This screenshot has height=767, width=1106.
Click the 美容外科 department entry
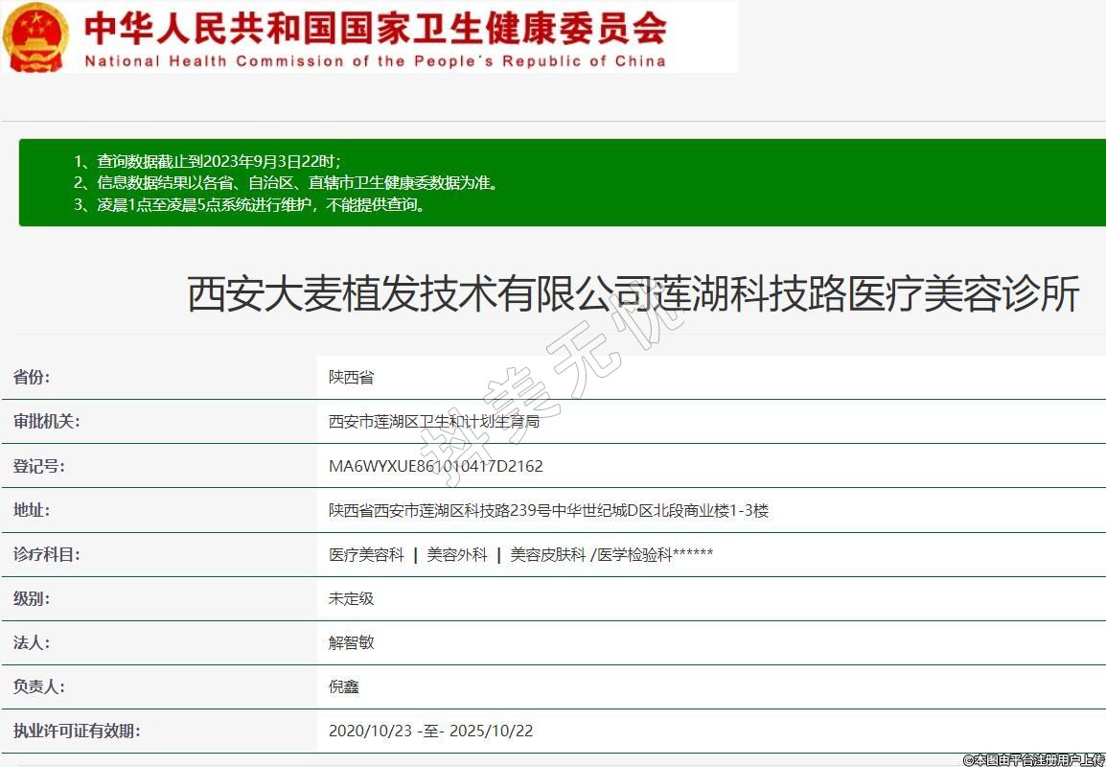click(457, 555)
